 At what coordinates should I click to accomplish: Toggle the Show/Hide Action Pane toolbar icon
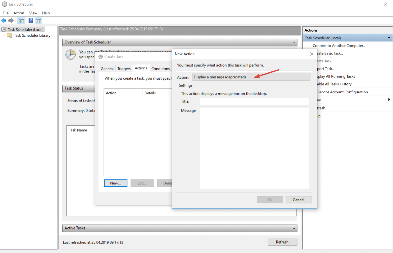click(38, 20)
